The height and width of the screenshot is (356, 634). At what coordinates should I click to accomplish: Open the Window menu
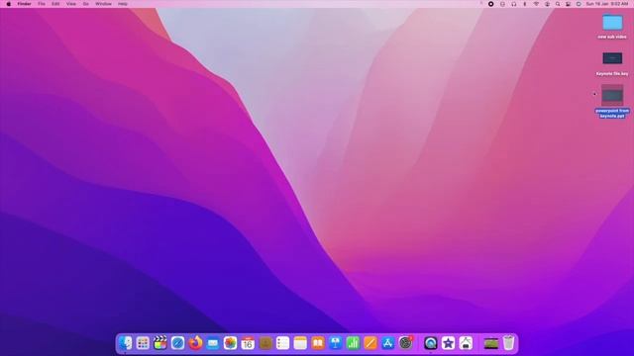click(103, 4)
